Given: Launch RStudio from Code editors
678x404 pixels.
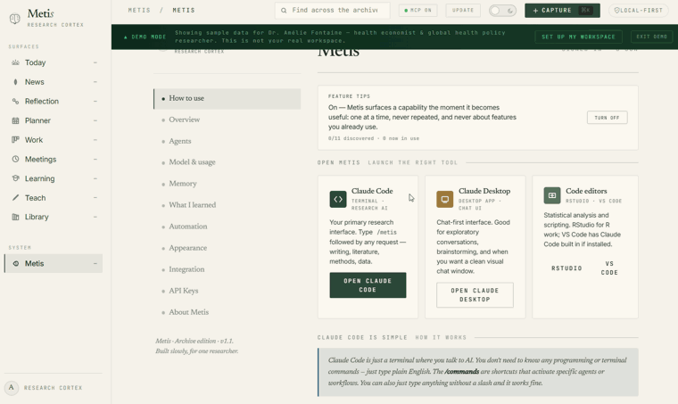Looking at the screenshot, I should click(566, 268).
